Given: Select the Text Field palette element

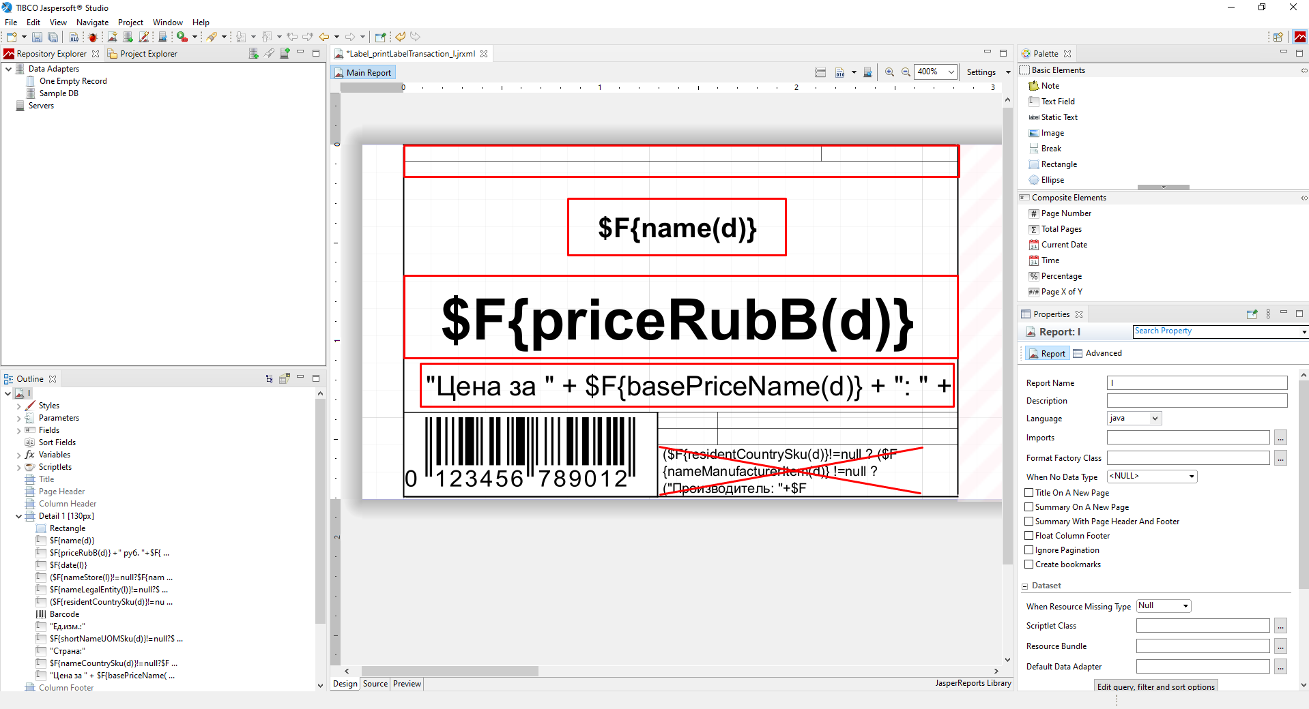Looking at the screenshot, I should click(1057, 102).
